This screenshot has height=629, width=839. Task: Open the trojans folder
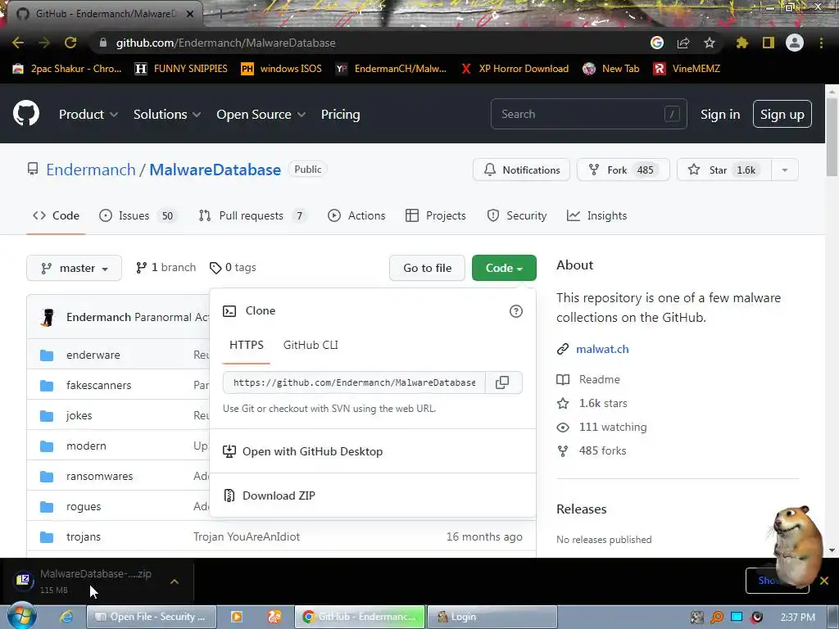[x=84, y=537]
